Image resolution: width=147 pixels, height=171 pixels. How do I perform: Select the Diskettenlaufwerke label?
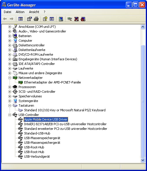(x=32, y=50)
